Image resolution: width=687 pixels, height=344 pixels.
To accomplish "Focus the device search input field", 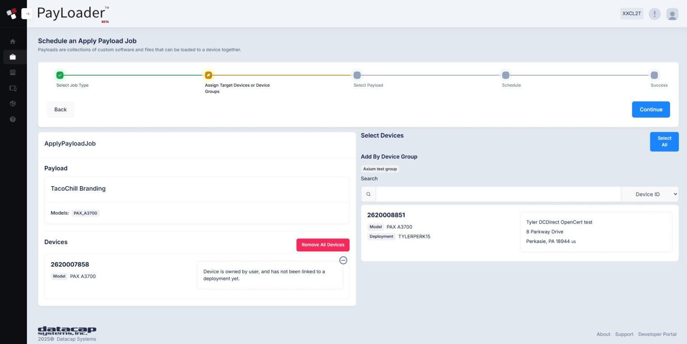I will [498, 194].
